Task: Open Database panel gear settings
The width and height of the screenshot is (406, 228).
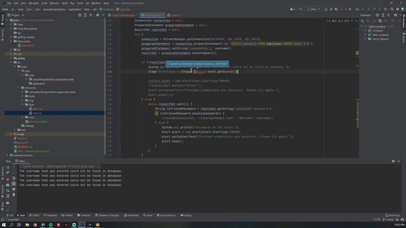Action: [x=395, y=15]
